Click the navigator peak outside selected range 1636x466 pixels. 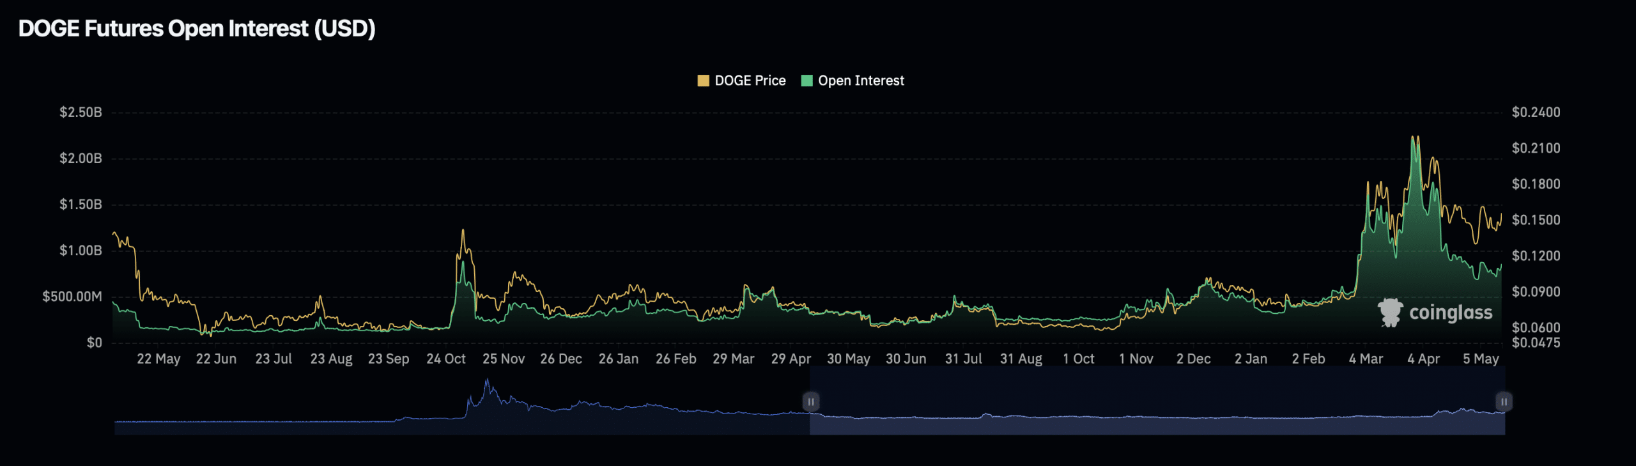487,384
